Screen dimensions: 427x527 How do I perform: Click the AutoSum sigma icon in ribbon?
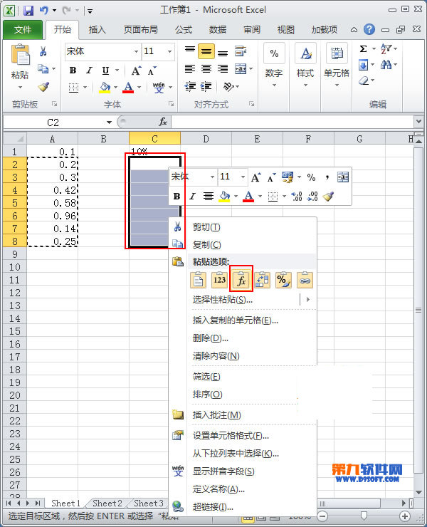click(363, 49)
